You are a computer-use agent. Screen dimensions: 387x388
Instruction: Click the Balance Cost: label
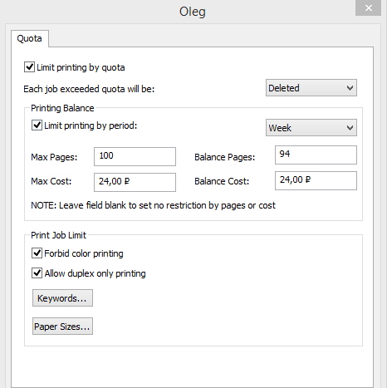[x=222, y=181]
